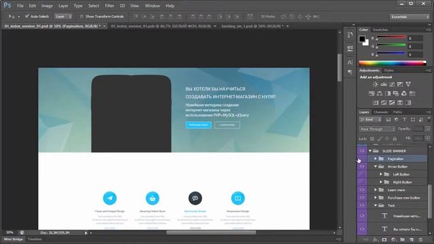Hide the Text group
Viewport: 434px width, 244px height.
361,205
